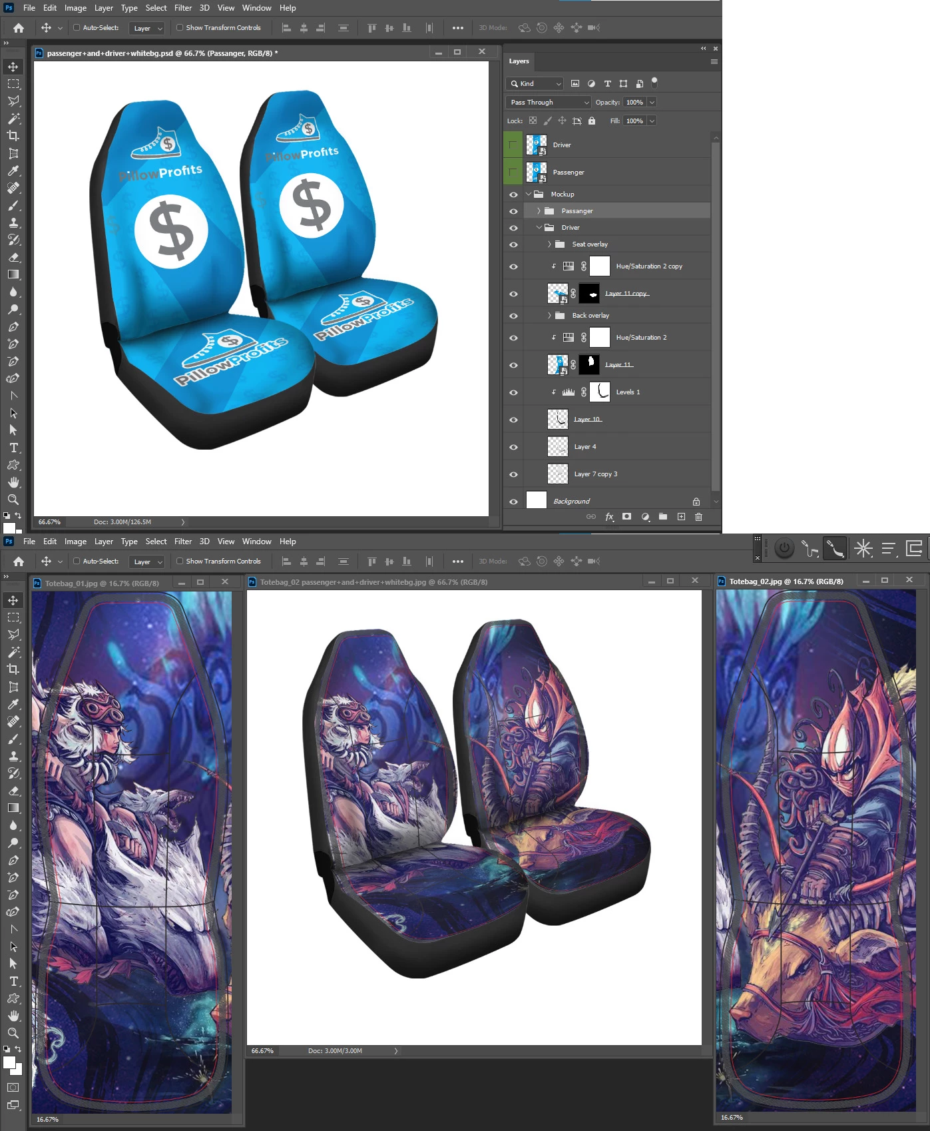Select the Horizontal Type tool in the passenger+and+driver.psd window
The height and width of the screenshot is (1131, 930).
pyautogui.click(x=13, y=448)
